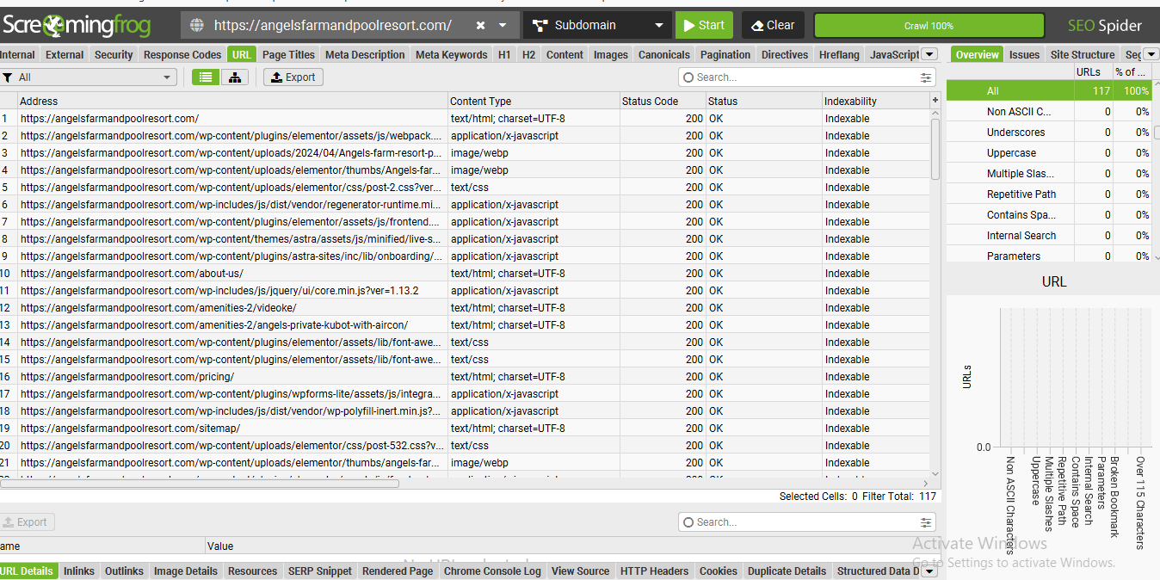
Task: Start the crawl
Action: (704, 25)
